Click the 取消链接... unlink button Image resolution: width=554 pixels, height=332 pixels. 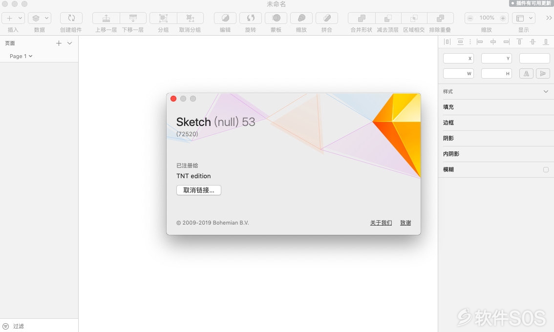pos(198,190)
